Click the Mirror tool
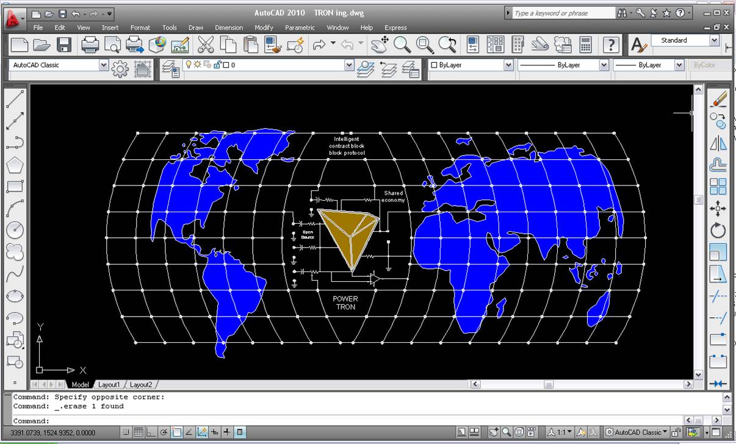The width and height of the screenshot is (736, 444). (x=718, y=143)
